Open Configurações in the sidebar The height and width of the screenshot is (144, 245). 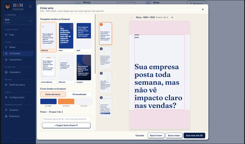18,98
